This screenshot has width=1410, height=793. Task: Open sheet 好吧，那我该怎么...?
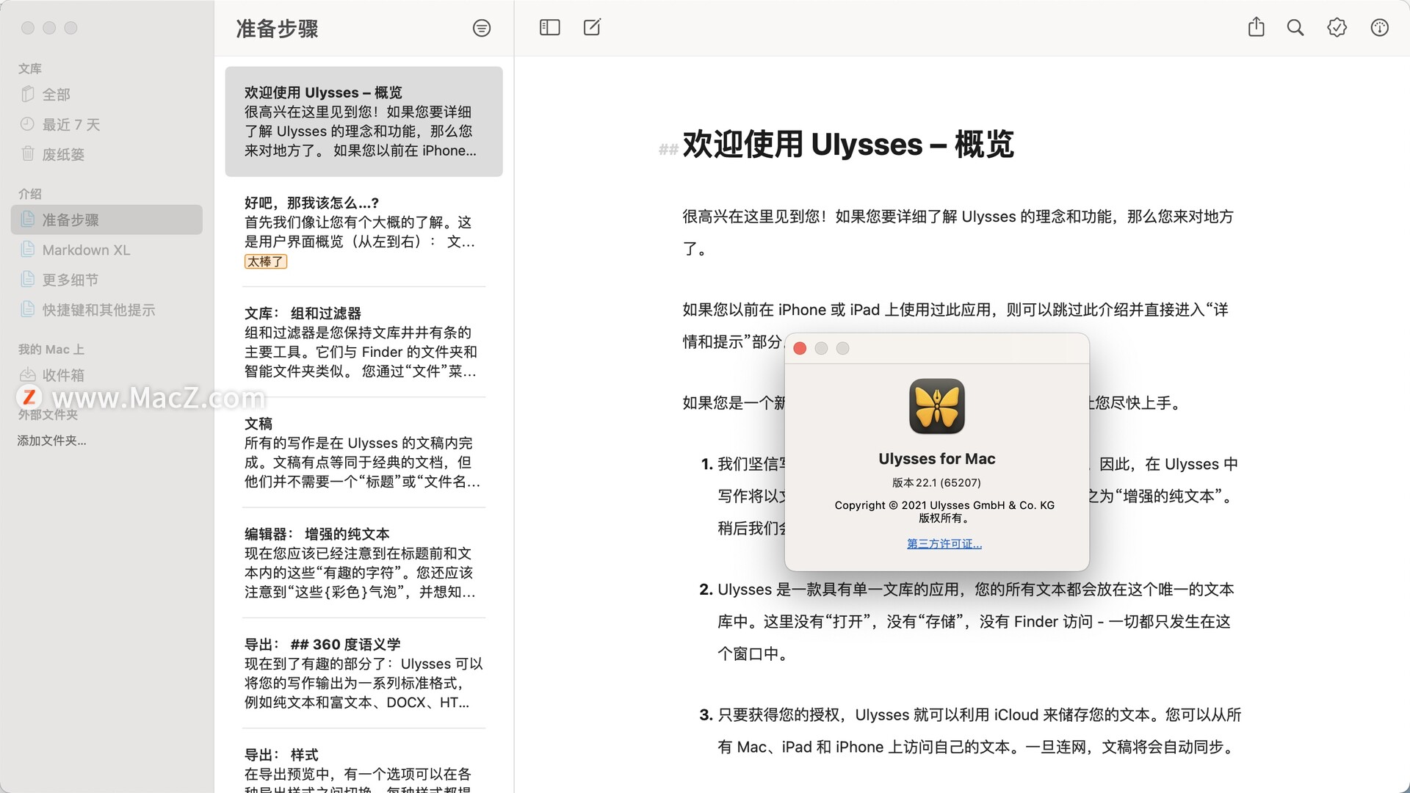click(x=364, y=232)
